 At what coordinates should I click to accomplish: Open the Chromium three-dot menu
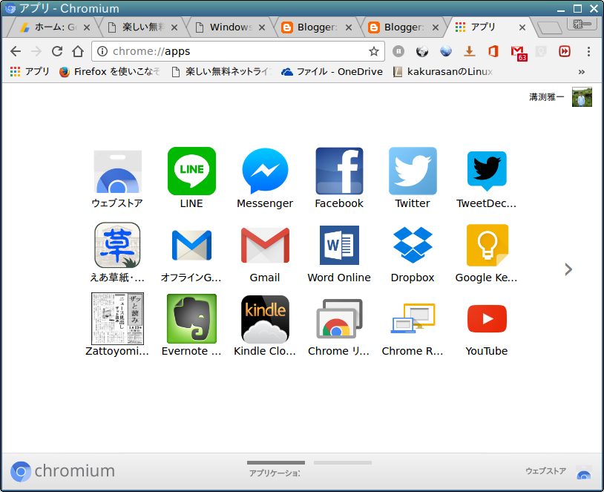pyautogui.click(x=588, y=51)
